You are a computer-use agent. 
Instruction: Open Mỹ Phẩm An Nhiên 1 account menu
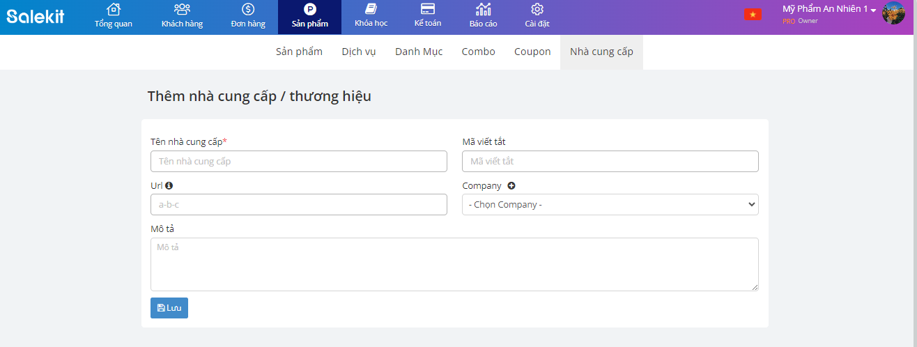coord(829,10)
